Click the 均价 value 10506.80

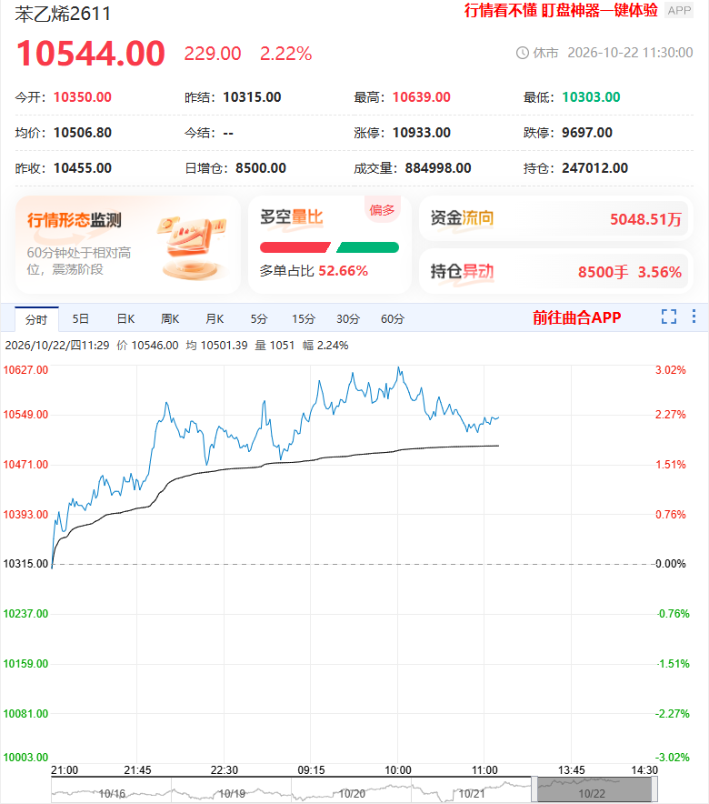tap(83, 133)
